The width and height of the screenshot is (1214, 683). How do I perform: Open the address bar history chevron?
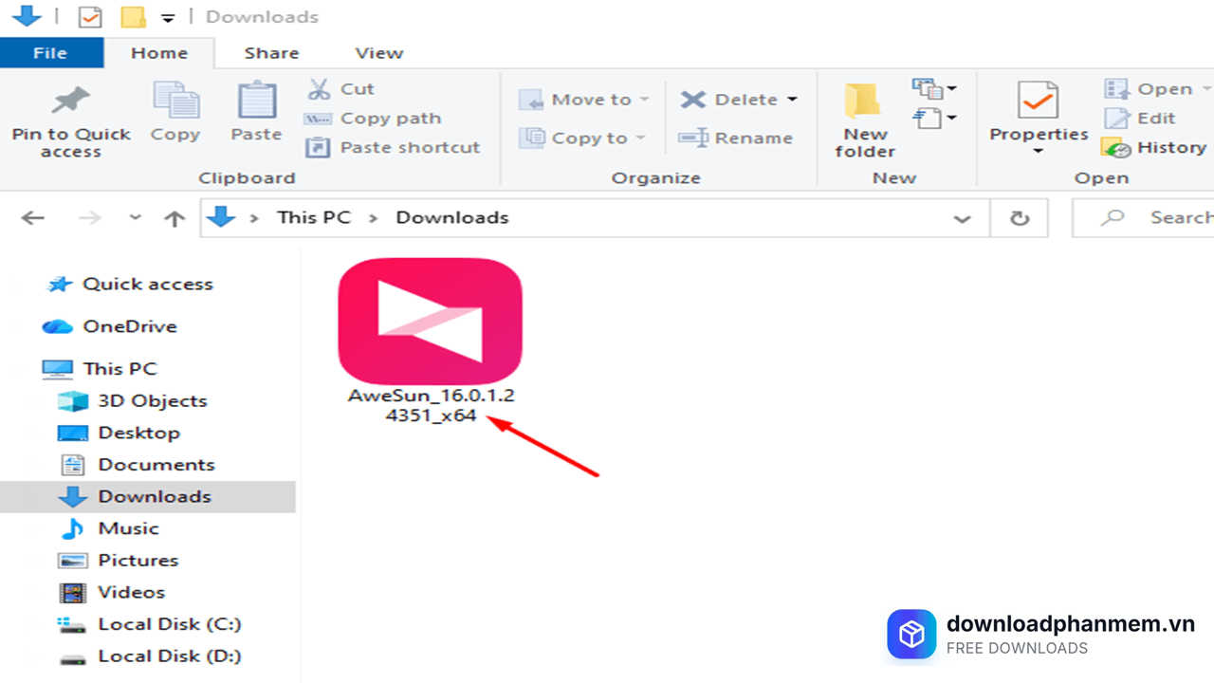962,218
